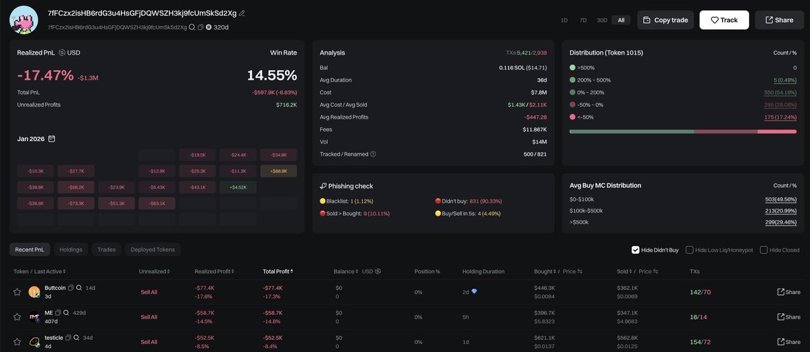Click the pencil icon to rename wallet
The image size is (810, 352).
pos(242,13)
